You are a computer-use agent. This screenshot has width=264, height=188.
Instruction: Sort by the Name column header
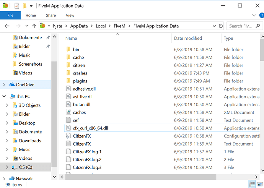coord(71,38)
